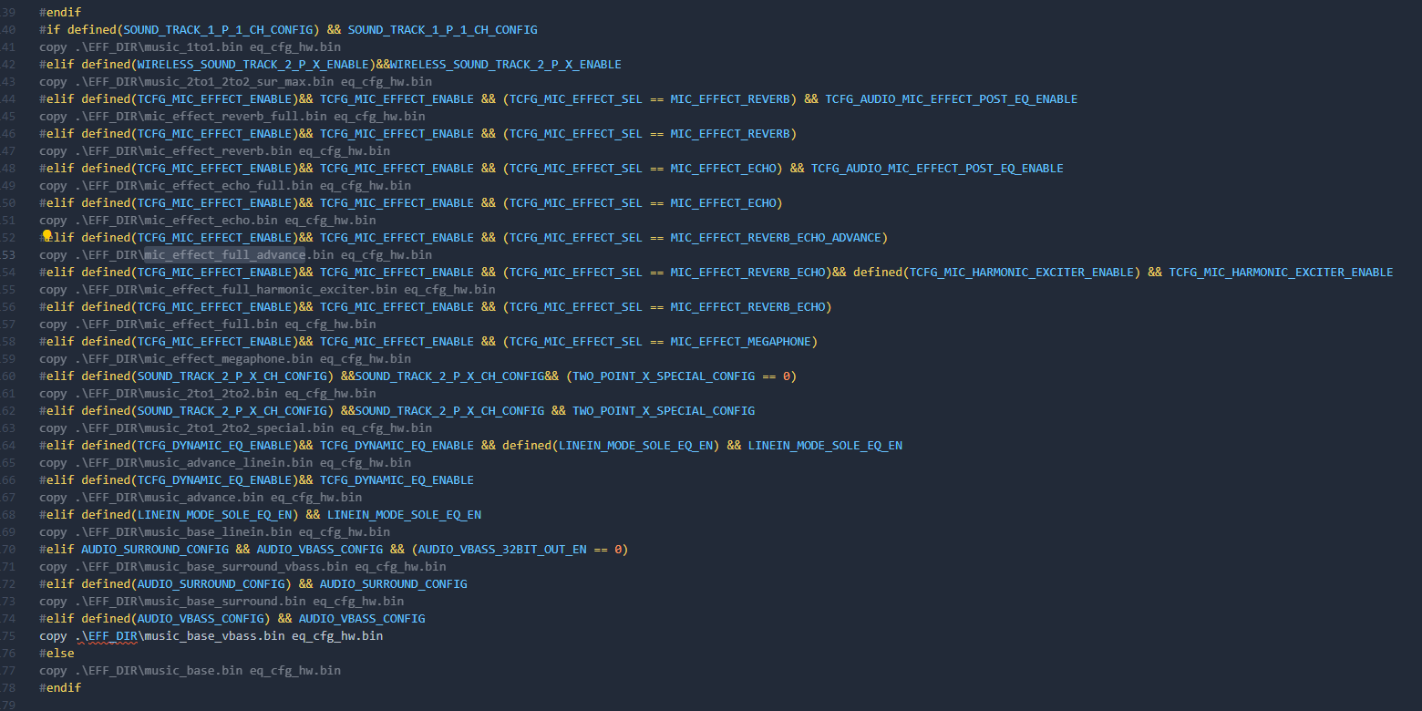Click music_2to1_2to2_special.bin file name

point(239,428)
